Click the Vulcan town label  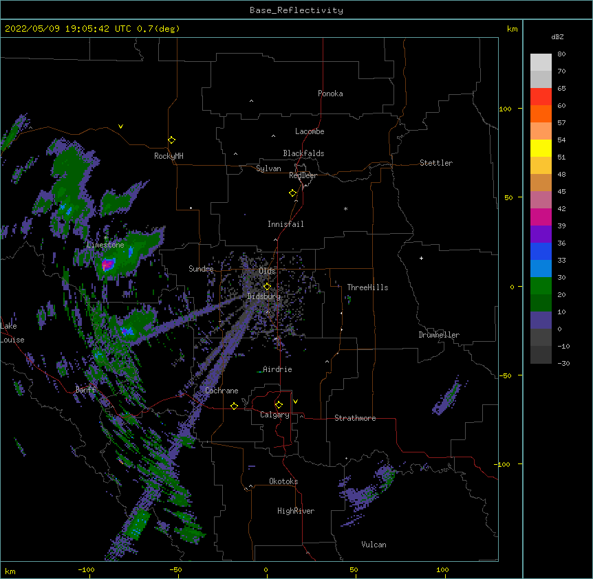[x=374, y=545]
